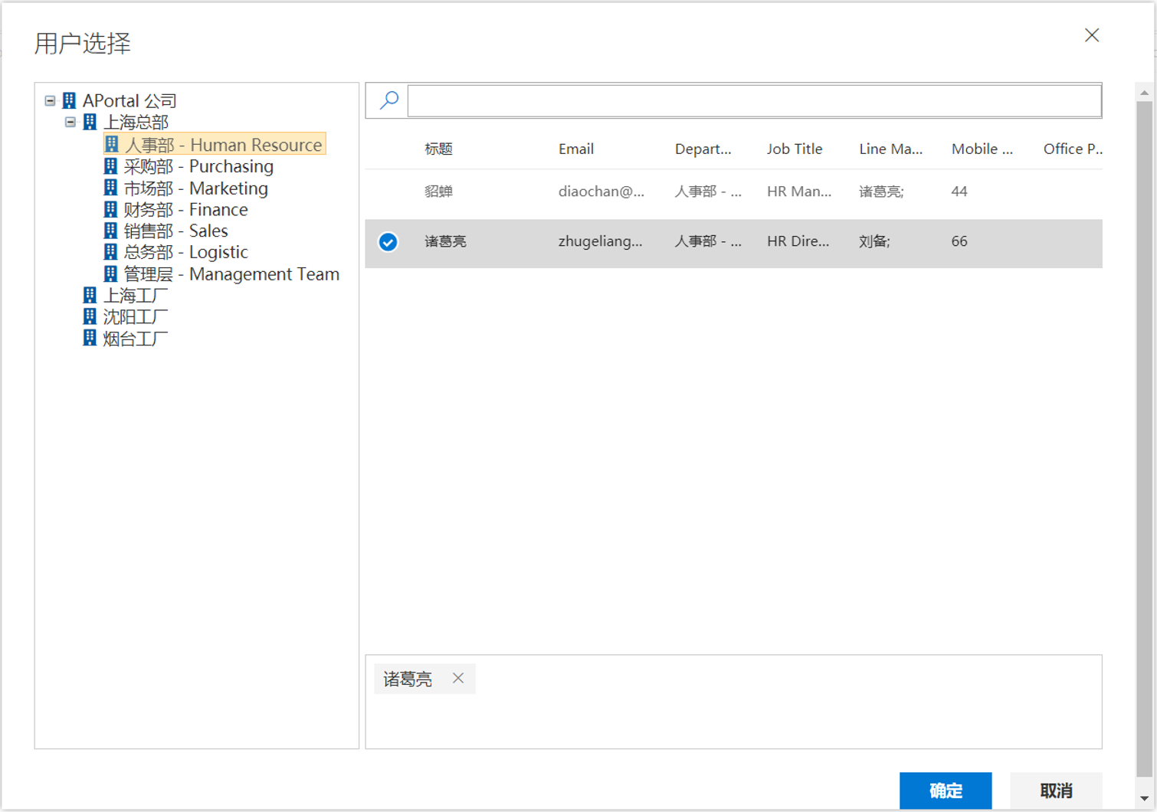The height and width of the screenshot is (812, 1157).
Task: Select 采购部 - Purchasing department
Action: pyautogui.click(x=198, y=166)
